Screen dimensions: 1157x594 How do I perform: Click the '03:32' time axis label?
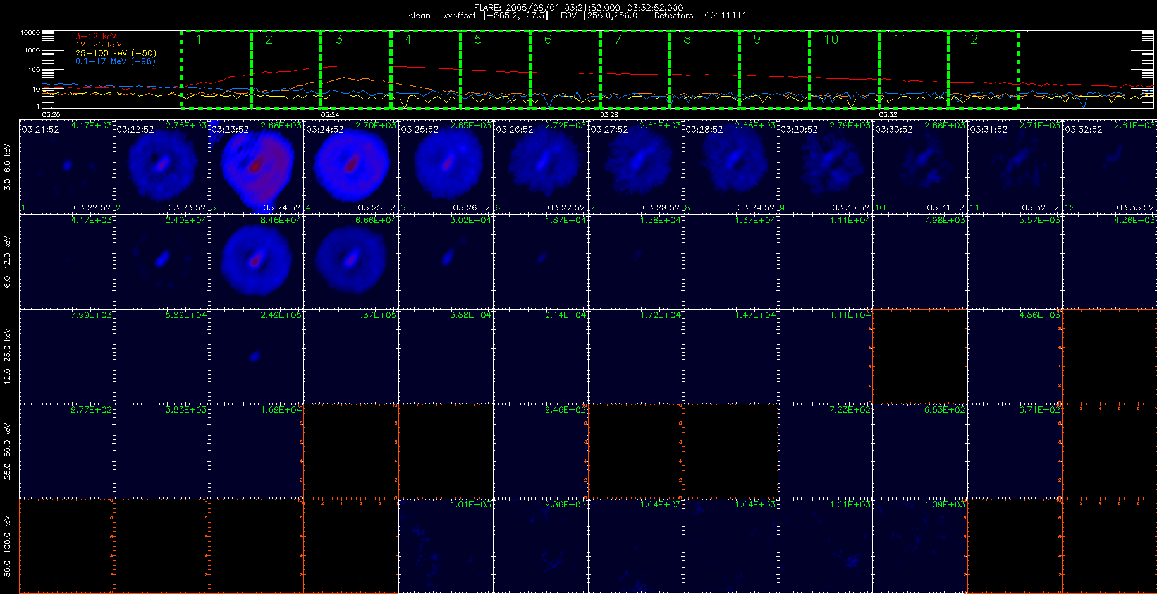coord(888,115)
